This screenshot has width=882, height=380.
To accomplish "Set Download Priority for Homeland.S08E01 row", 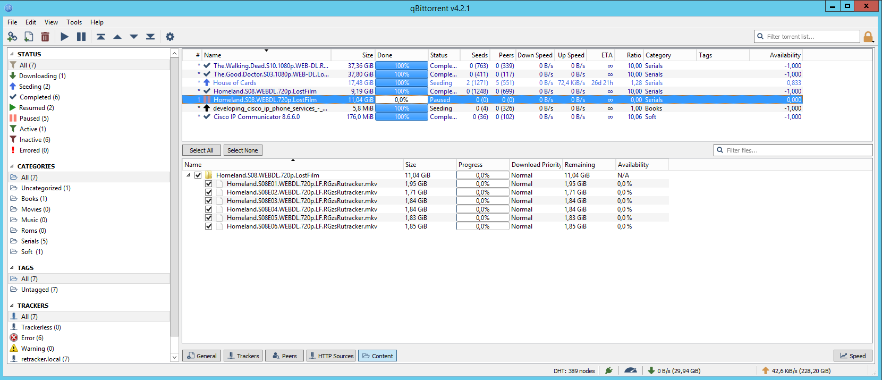I will click(536, 184).
